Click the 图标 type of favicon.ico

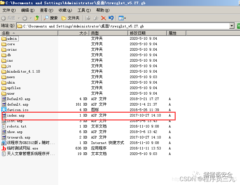tap(95, 110)
